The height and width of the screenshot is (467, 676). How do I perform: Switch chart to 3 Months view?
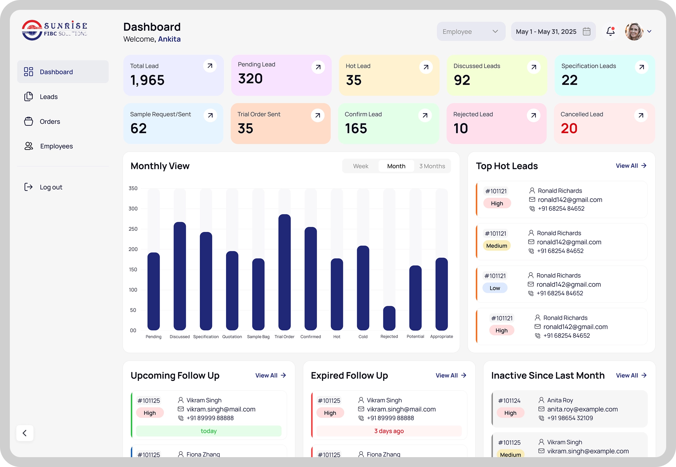[x=432, y=166]
